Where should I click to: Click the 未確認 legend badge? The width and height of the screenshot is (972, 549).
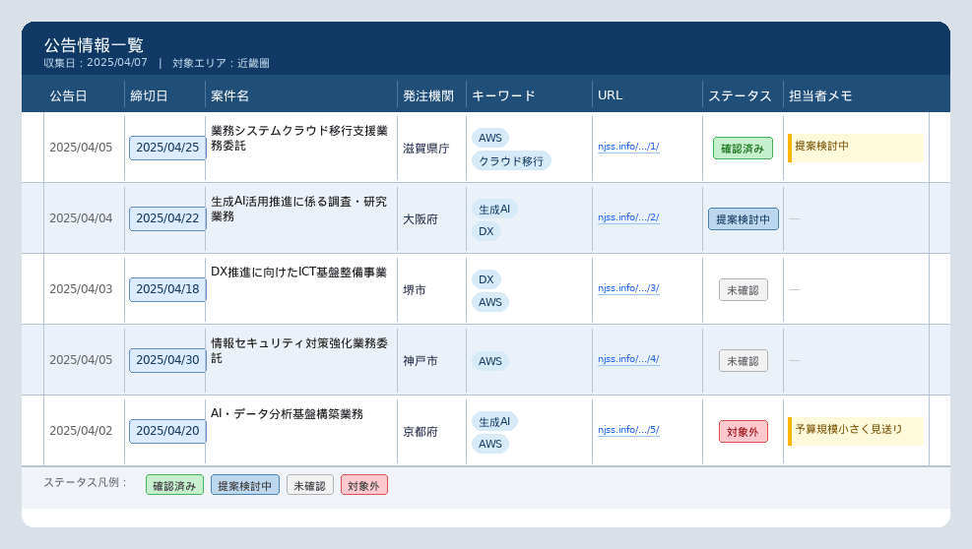point(310,485)
